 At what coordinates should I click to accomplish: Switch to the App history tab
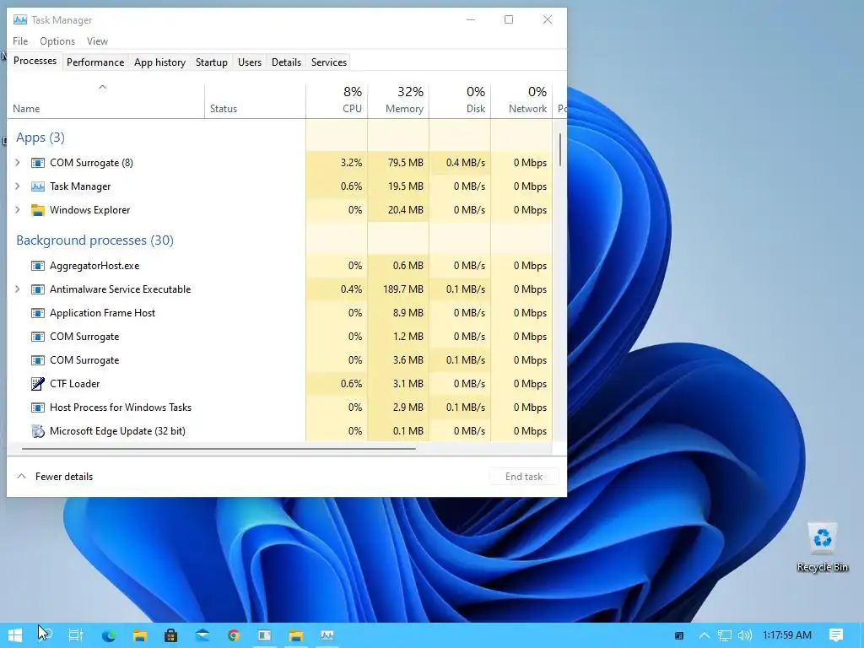[159, 62]
